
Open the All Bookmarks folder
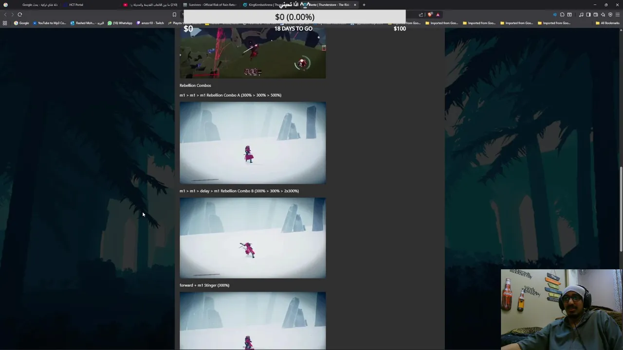(x=607, y=23)
